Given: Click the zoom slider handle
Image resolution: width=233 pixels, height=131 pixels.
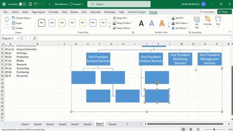Looking at the screenshot, I should [x=214, y=130].
